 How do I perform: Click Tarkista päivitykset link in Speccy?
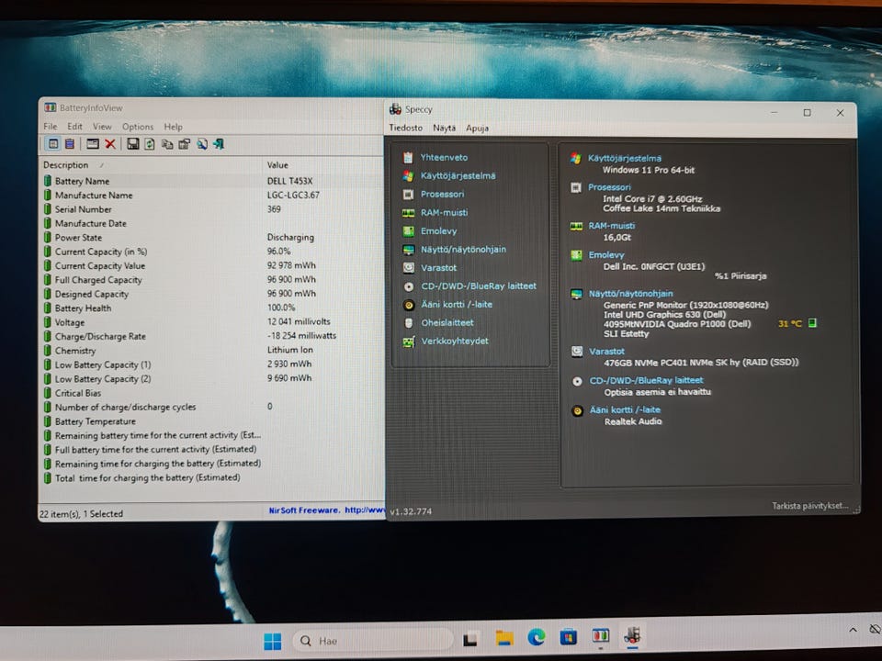810,506
